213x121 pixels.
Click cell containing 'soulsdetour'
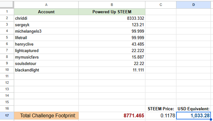click(x=46, y=64)
